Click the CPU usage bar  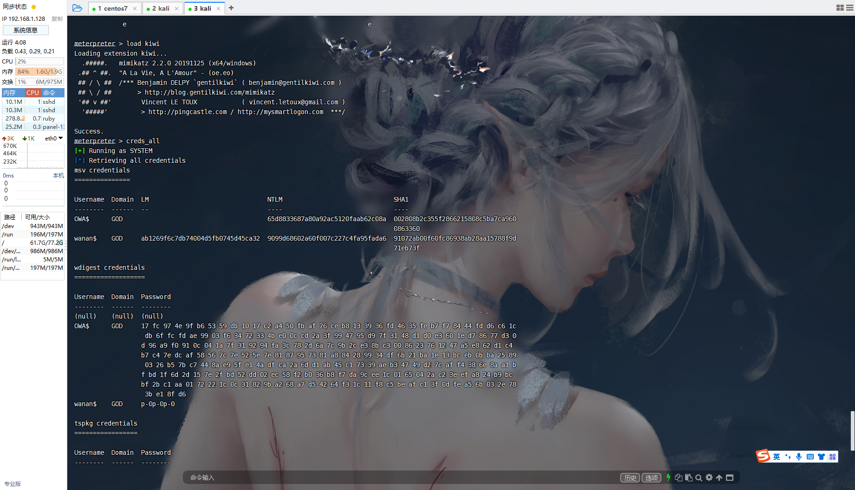[x=39, y=61]
